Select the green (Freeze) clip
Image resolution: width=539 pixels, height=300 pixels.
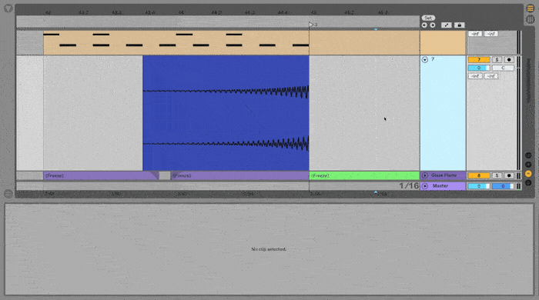[x=364, y=175]
